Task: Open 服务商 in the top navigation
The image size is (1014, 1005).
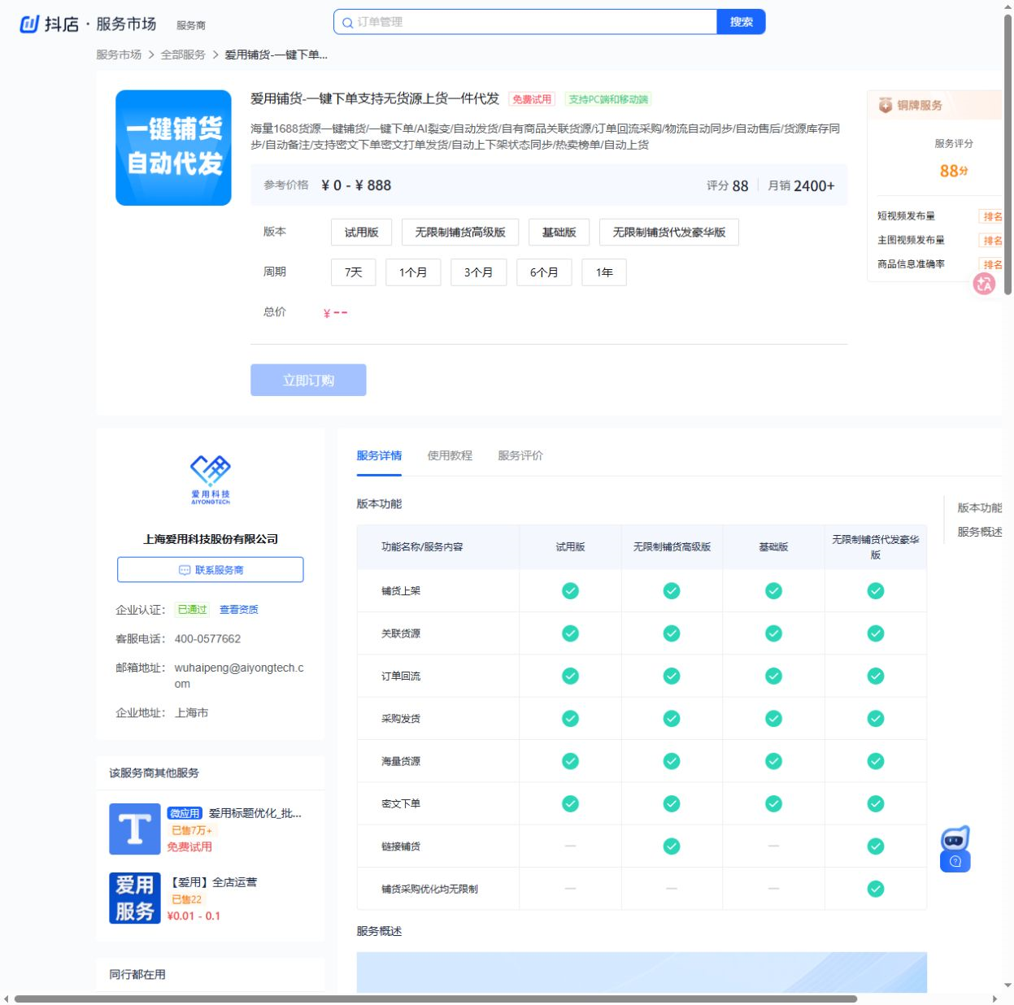Action: 191,25
